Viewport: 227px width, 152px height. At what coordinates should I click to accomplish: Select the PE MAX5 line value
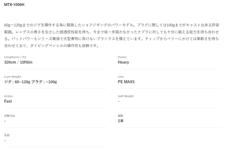tap(126, 82)
